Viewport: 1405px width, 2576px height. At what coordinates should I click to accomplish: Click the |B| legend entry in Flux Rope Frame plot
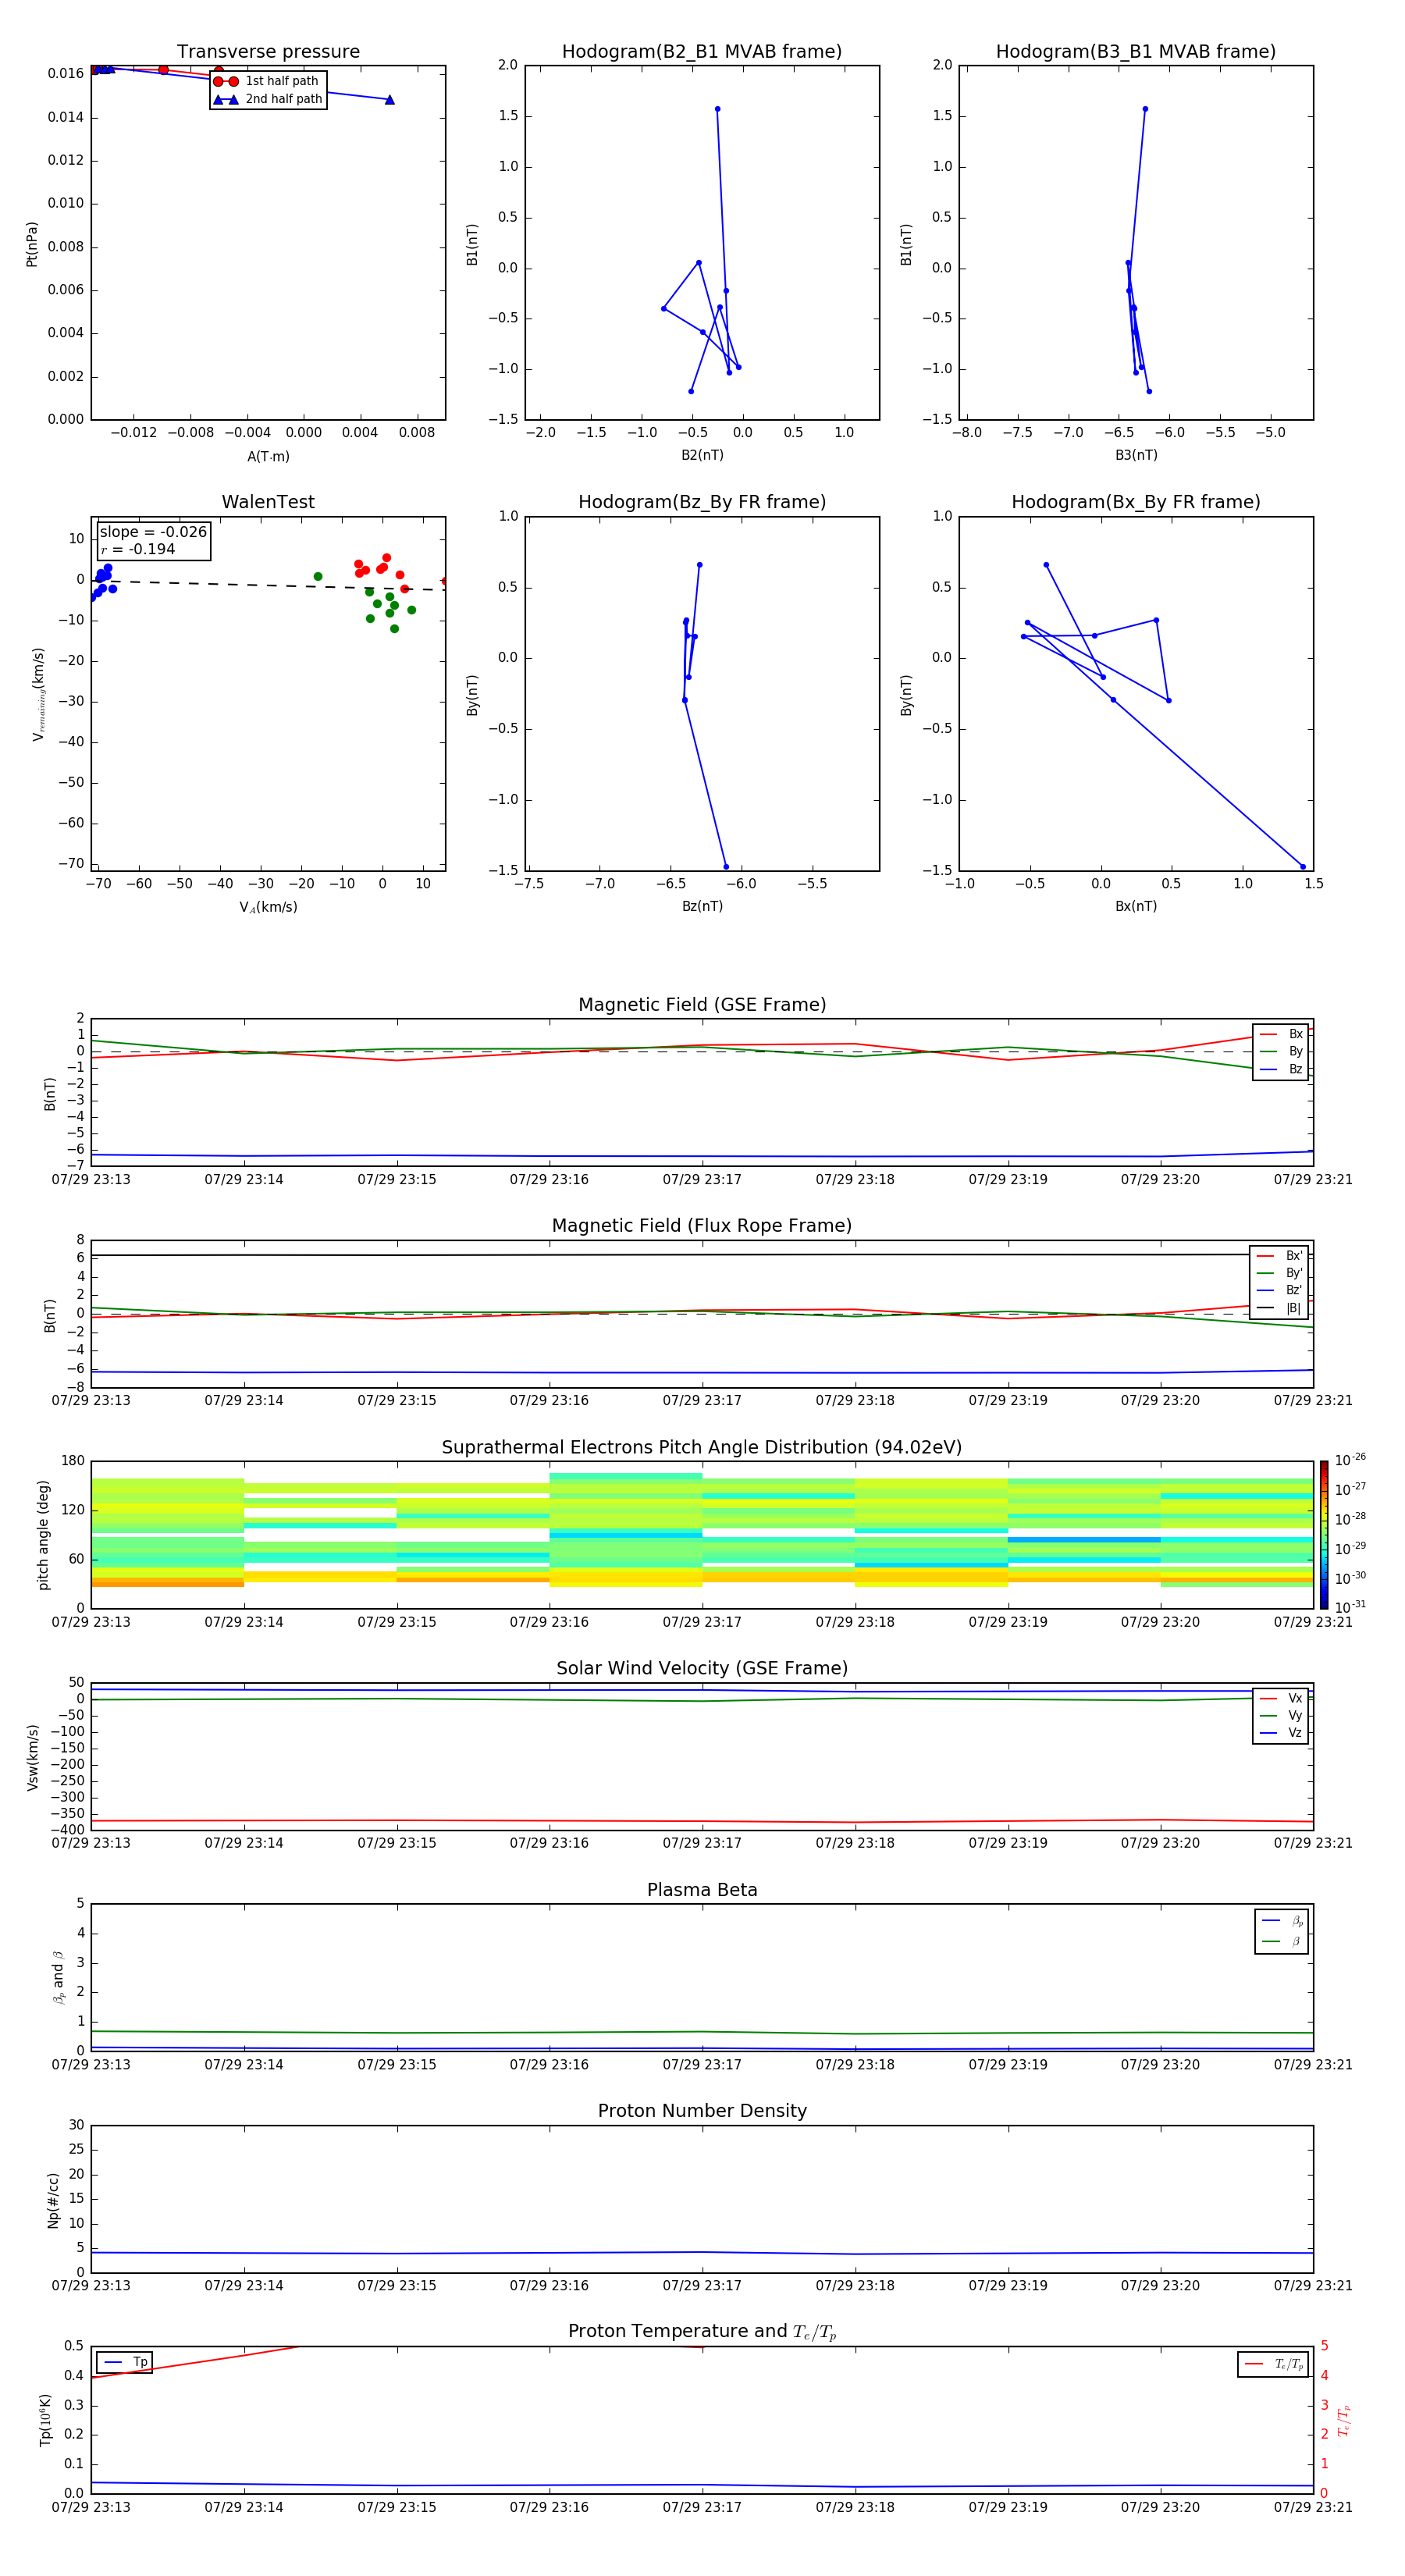[x=1281, y=1308]
